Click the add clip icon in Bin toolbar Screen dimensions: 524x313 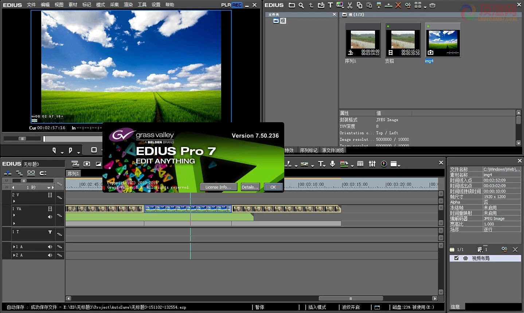pos(321,5)
